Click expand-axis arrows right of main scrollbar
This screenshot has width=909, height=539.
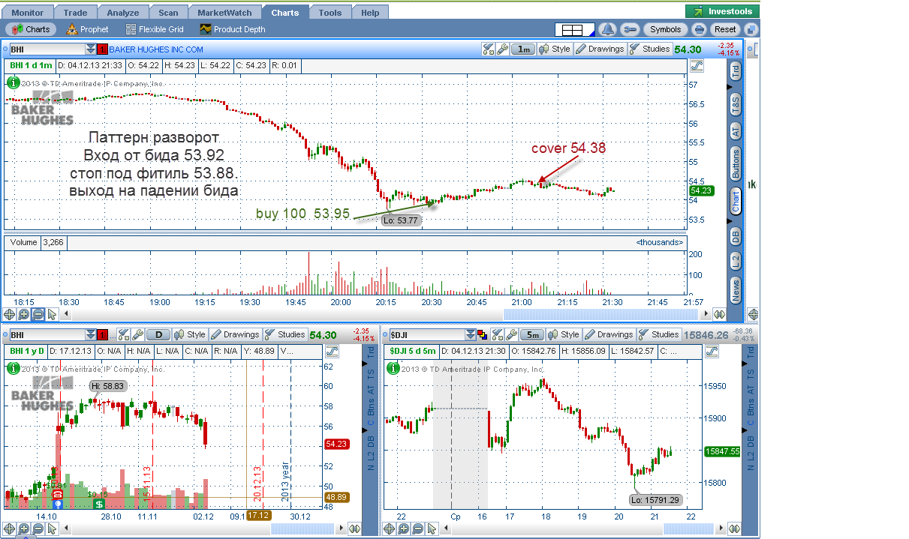point(718,314)
